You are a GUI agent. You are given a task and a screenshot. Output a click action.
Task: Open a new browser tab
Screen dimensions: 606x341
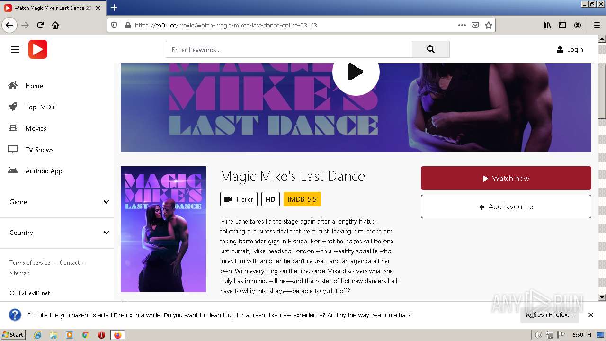[x=114, y=8]
